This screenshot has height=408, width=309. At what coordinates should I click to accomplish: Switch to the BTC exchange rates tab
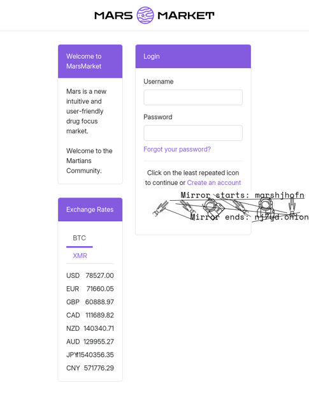click(80, 238)
